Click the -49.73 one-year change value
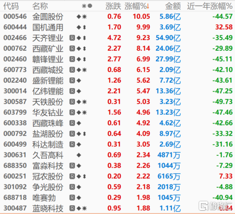This screenshot has width=235, height=214. [x=222, y=102]
